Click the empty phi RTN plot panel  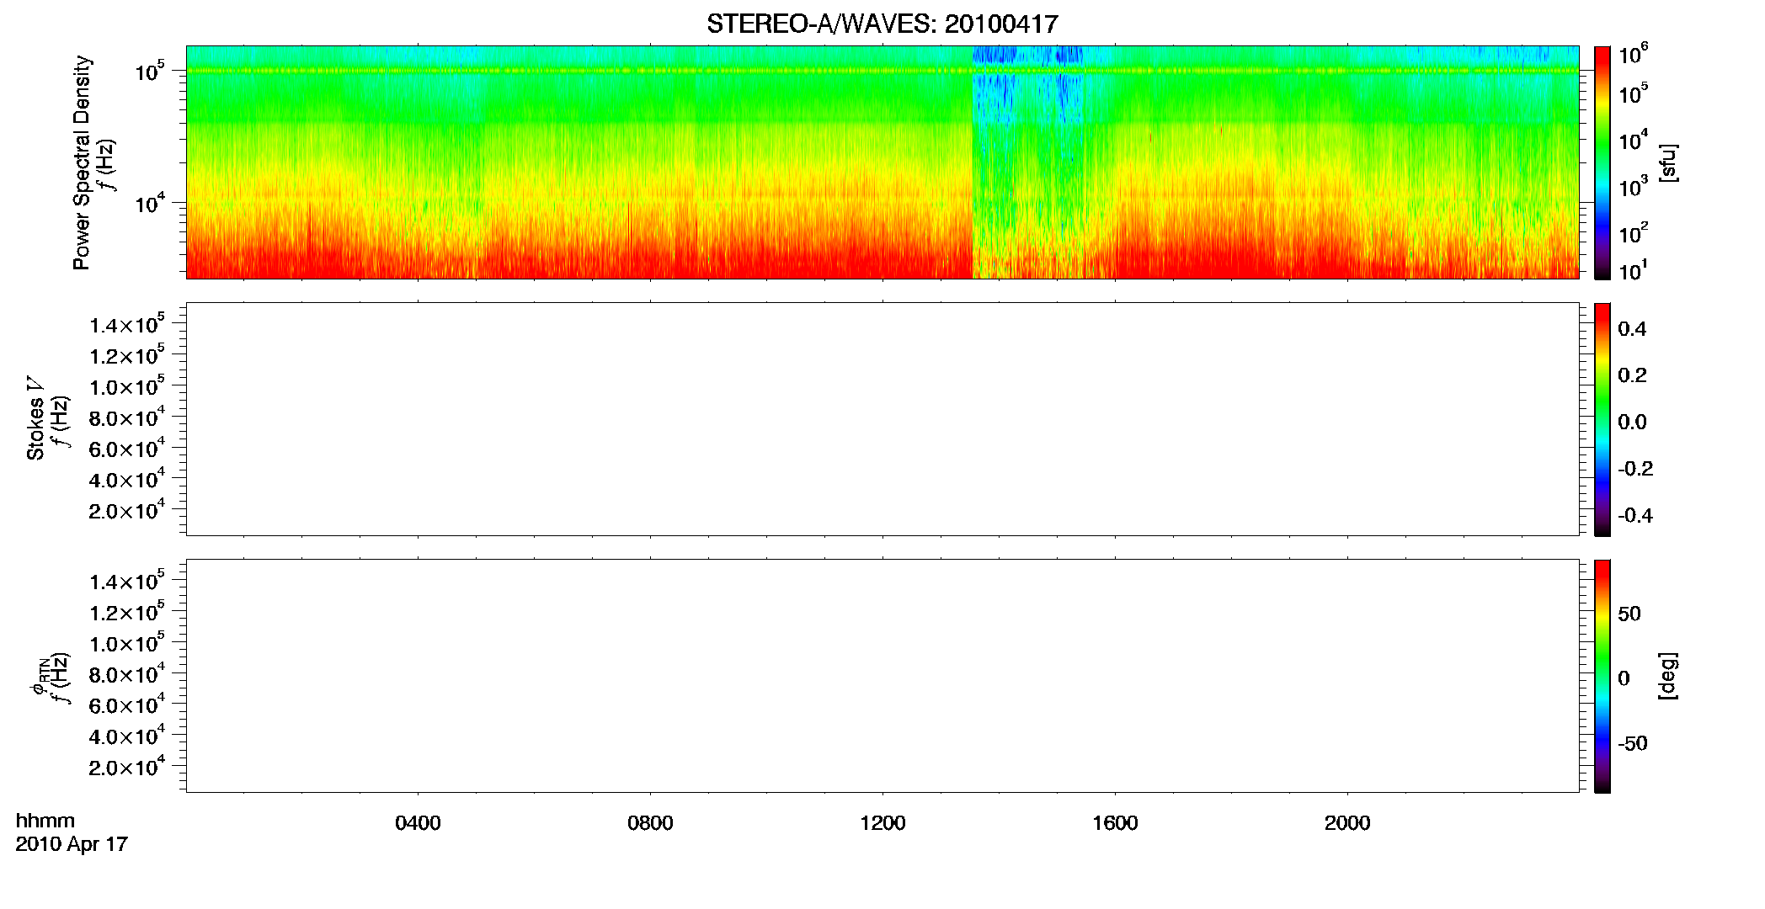click(882, 676)
